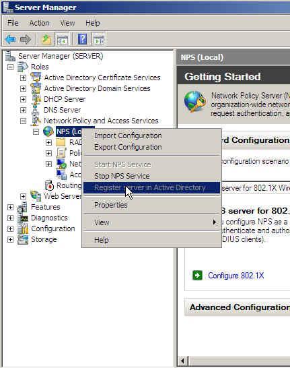Screen dimensions: 290x368
Task: Click the Web Server role icon
Action: (36, 196)
